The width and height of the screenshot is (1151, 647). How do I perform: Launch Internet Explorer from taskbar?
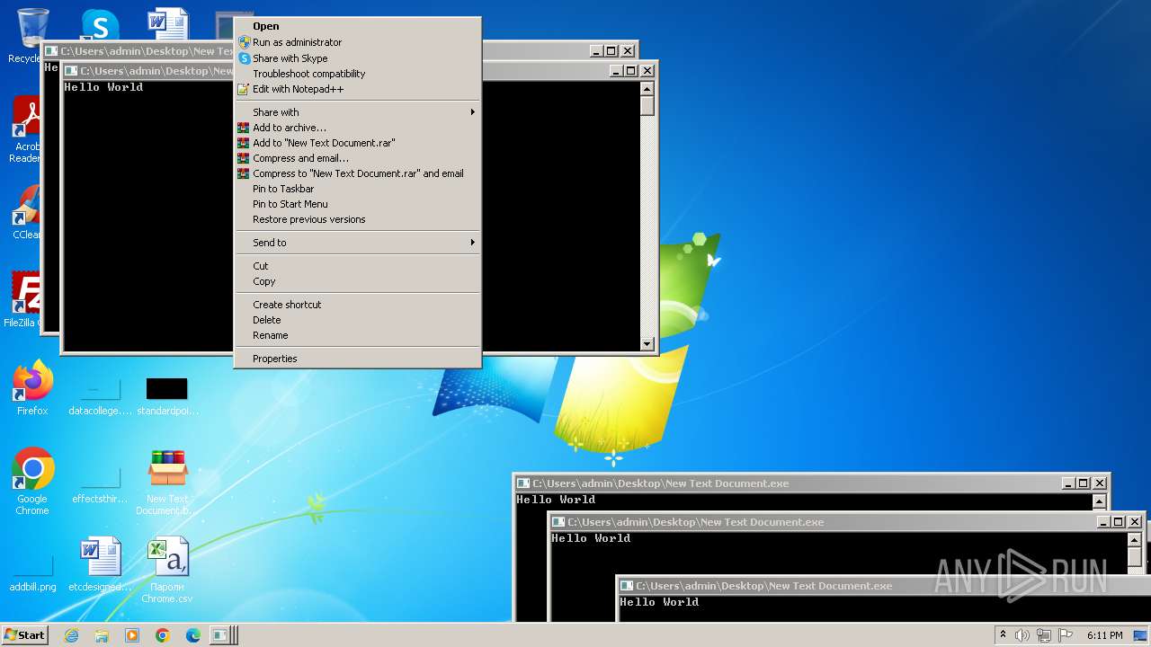click(71, 635)
